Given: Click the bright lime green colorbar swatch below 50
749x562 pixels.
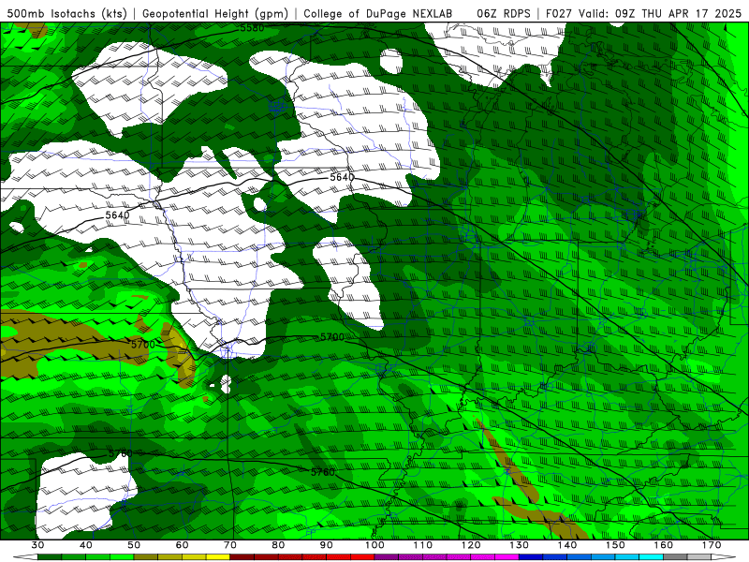Looking at the screenshot, I should point(122,557).
